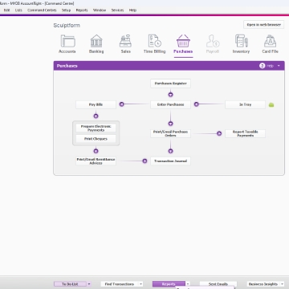The image size is (289, 289).
Task: Click the Find Transactions button
Action: (x=120, y=284)
